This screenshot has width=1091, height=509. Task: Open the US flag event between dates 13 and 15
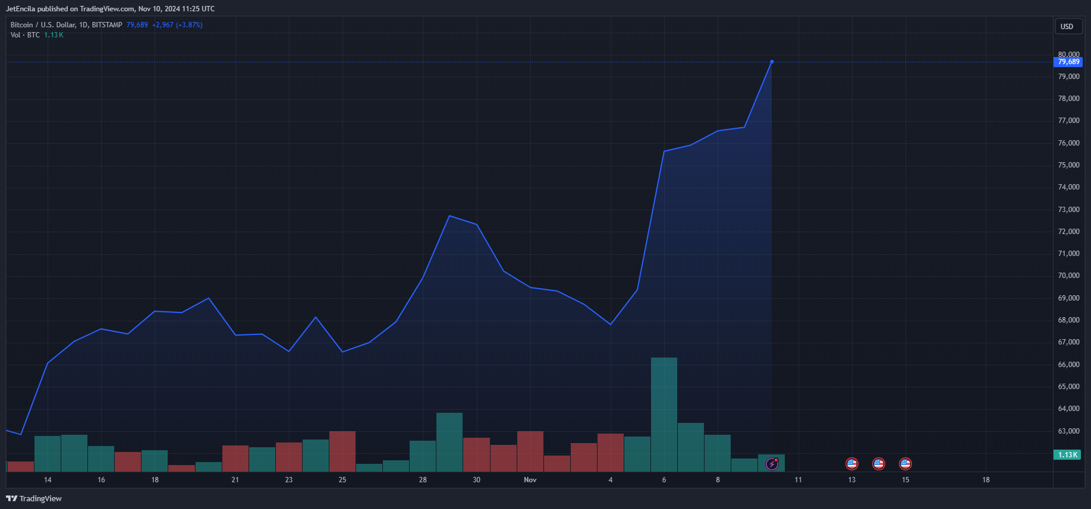[x=879, y=463]
